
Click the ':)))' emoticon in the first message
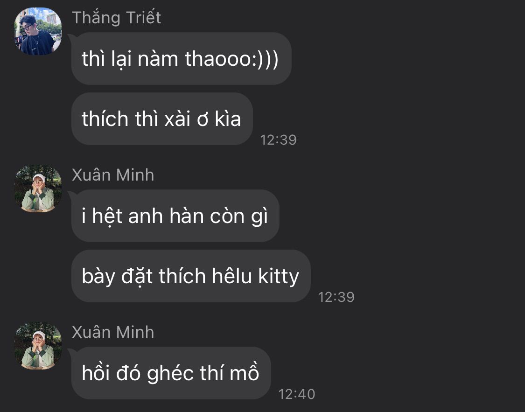click(x=265, y=59)
